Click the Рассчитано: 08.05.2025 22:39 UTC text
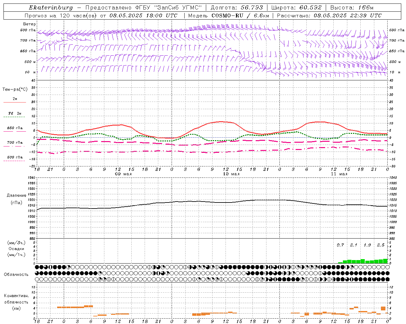The height and width of the screenshot is (324, 406). pos(329,16)
